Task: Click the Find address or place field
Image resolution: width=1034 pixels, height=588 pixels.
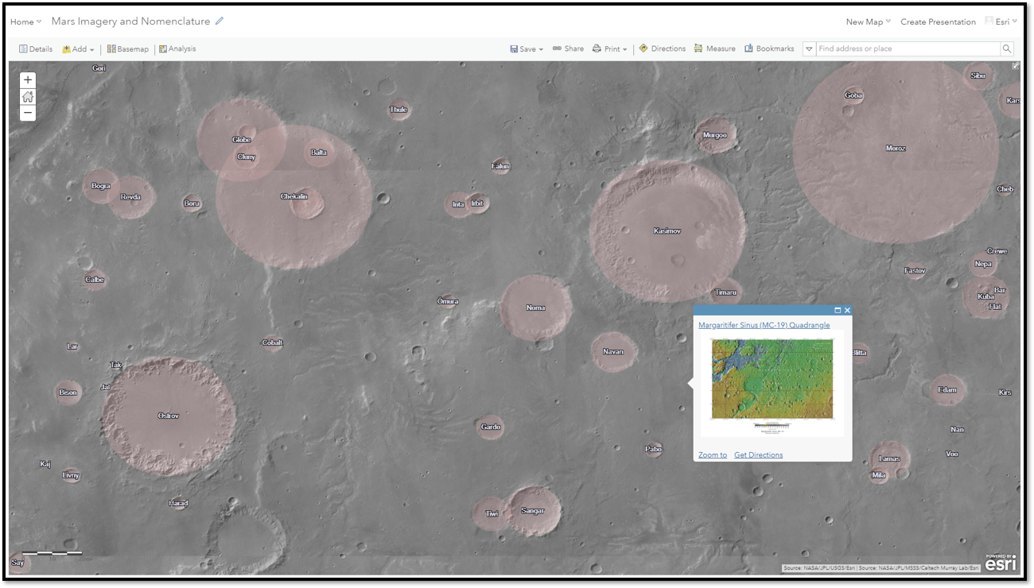Action: click(x=908, y=48)
